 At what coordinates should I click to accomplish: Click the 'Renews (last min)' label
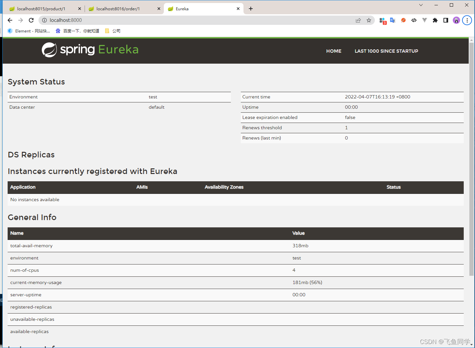262,138
